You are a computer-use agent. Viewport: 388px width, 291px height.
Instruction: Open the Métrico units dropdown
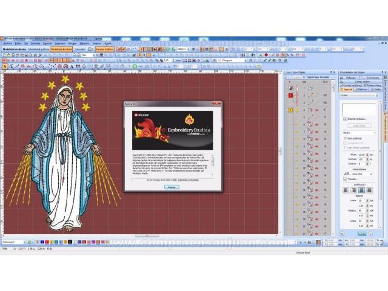coord(188,49)
